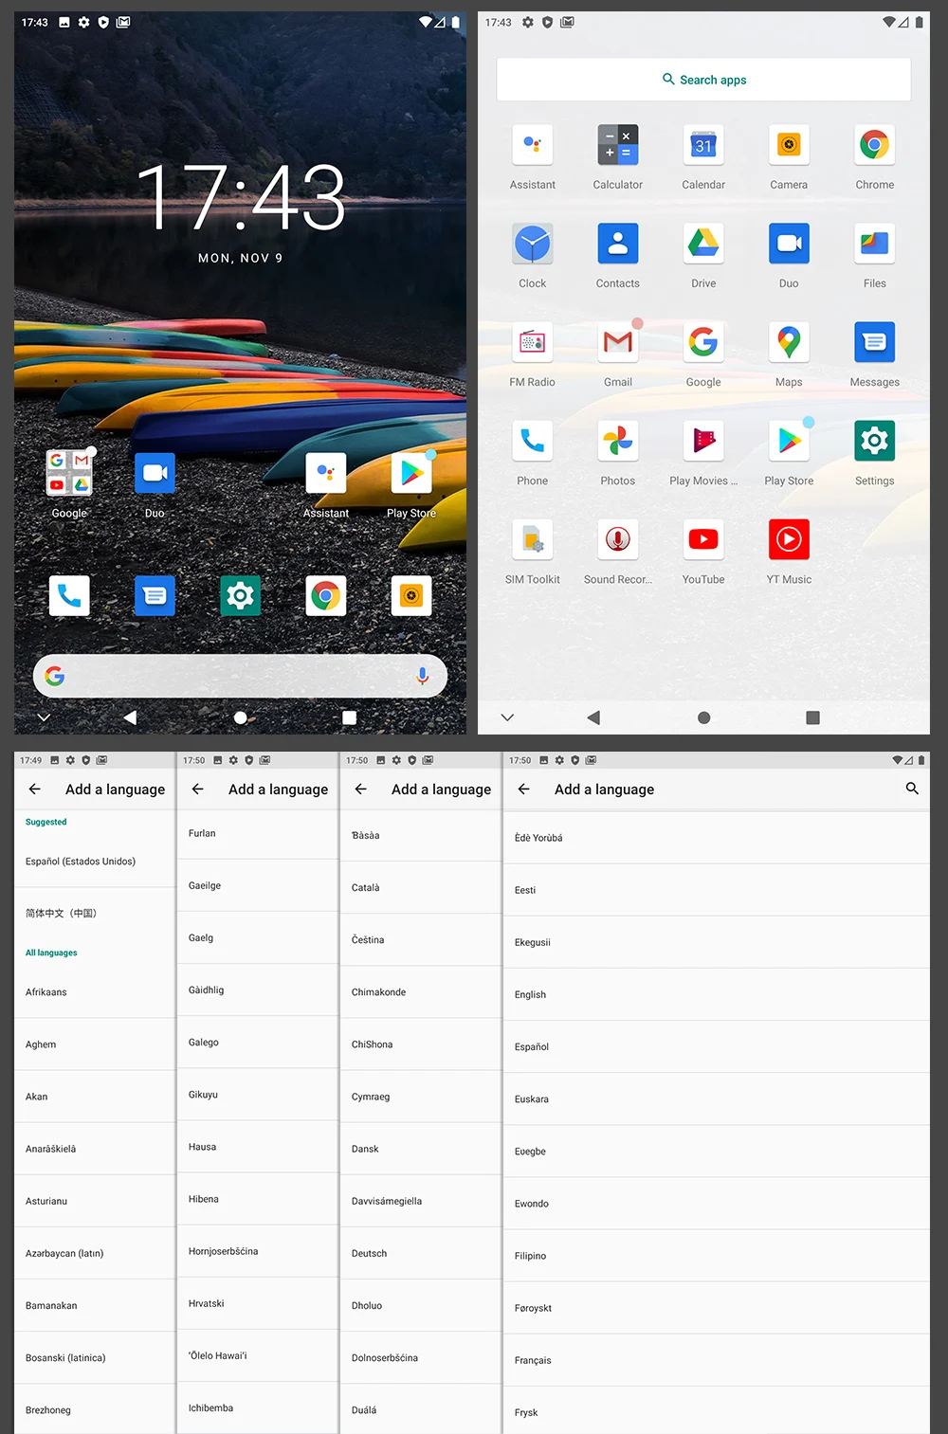This screenshot has width=948, height=1434.
Task: Tap the Search apps field
Action: coord(703,79)
